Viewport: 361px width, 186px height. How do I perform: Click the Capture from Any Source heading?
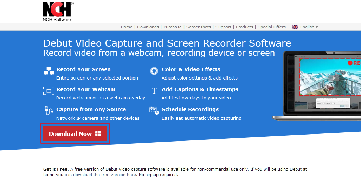tap(91, 109)
